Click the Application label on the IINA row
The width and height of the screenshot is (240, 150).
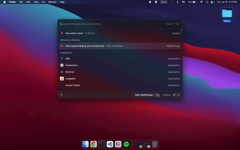(174, 58)
